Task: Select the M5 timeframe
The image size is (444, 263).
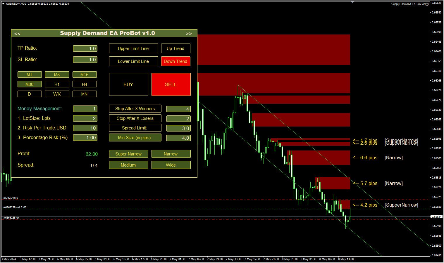Action: pyautogui.click(x=57, y=75)
